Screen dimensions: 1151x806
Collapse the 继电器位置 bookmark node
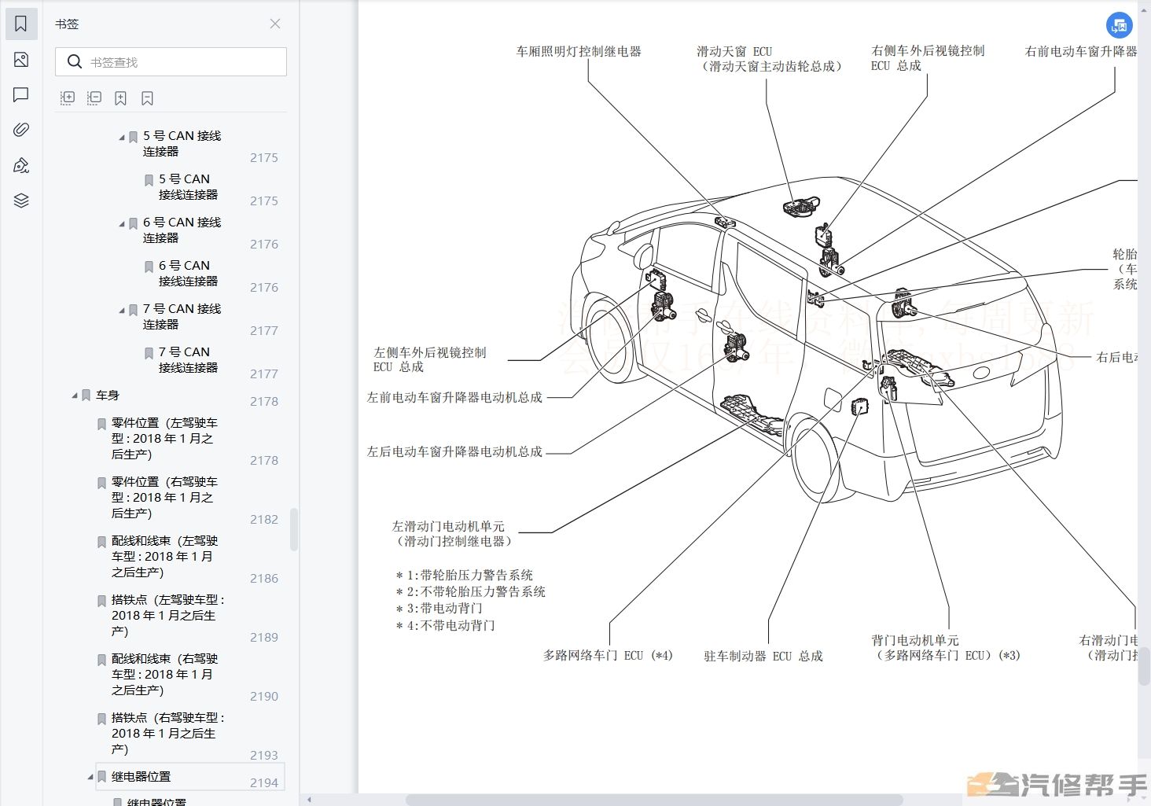coord(90,777)
